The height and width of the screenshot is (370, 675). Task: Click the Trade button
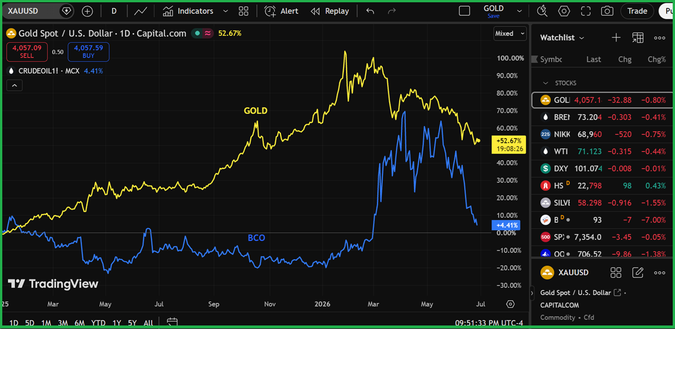(x=637, y=11)
